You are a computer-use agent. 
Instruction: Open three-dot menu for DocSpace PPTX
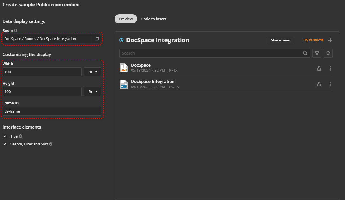click(x=330, y=68)
